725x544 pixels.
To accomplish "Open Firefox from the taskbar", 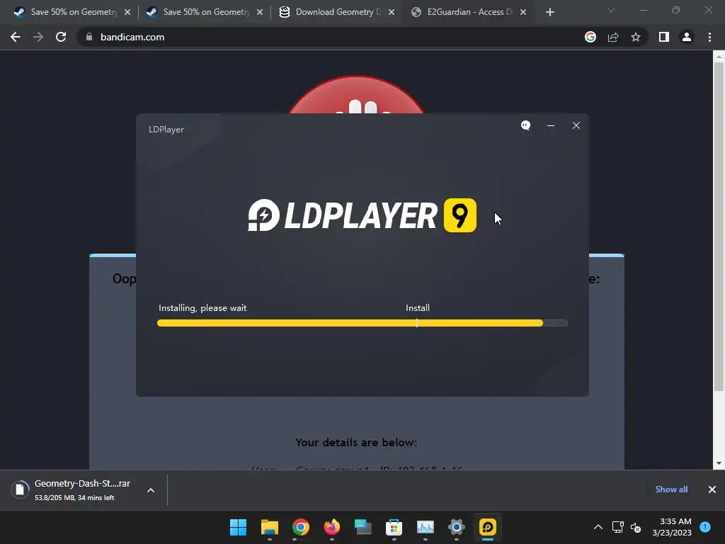I will point(332,527).
